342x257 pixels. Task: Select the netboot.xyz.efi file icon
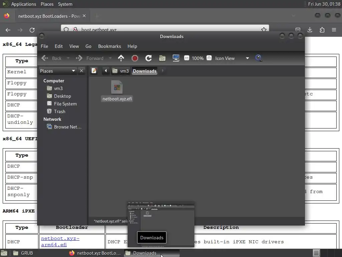[117, 87]
